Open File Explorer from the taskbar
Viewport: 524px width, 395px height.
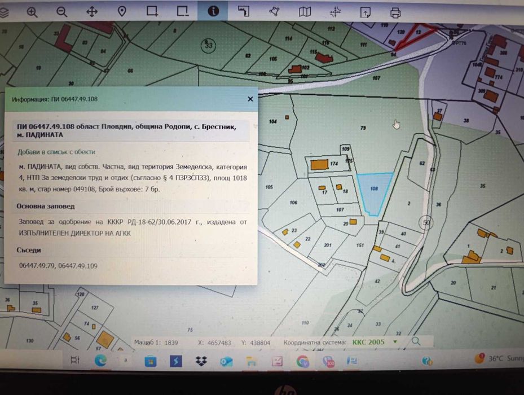[x=252, y=361]
